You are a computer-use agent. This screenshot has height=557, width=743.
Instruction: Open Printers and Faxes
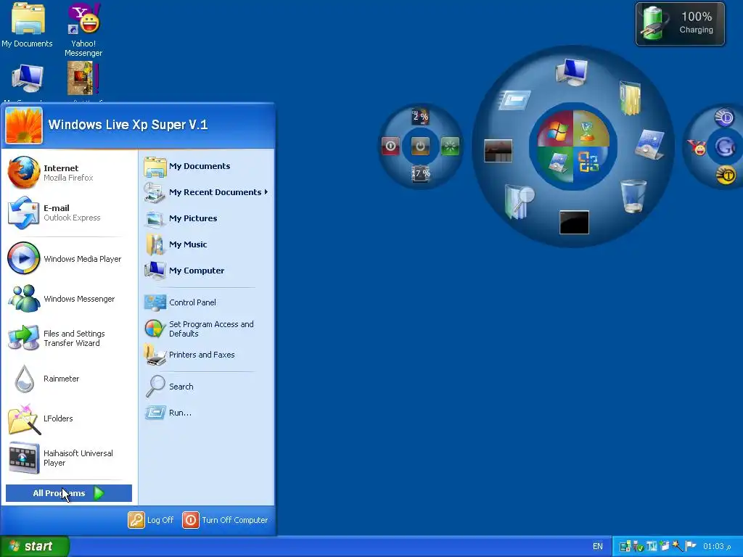[206, 355]
